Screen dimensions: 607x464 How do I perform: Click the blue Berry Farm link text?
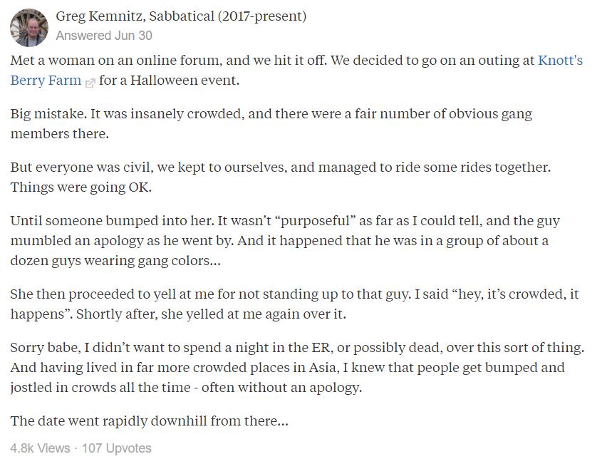[46, 81]
